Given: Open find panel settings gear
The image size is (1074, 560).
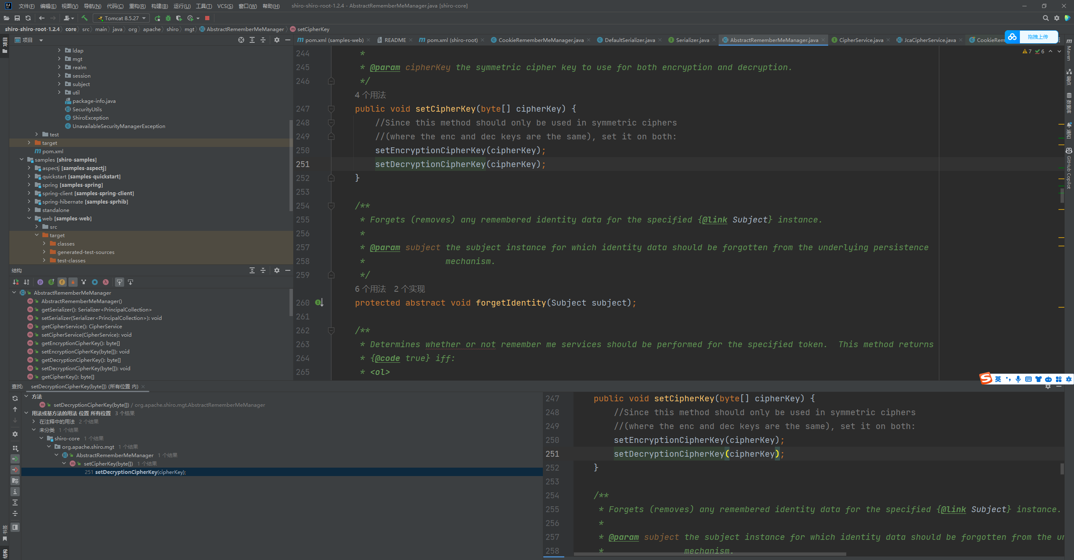Looking at the screenshot, I should pos(15,434).
